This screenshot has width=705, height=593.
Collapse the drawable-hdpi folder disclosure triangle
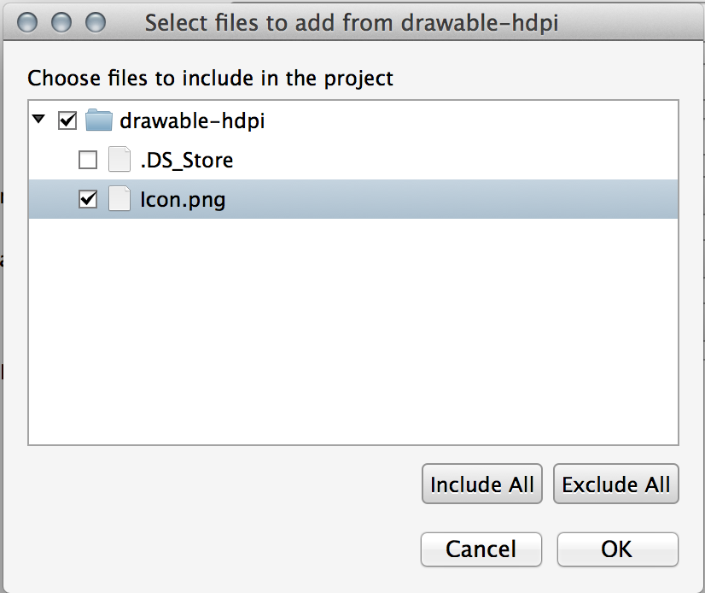click(38, 120)
